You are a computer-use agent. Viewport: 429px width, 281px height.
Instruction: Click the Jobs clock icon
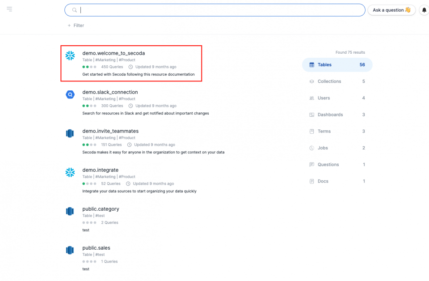click(x=311, y=148)
